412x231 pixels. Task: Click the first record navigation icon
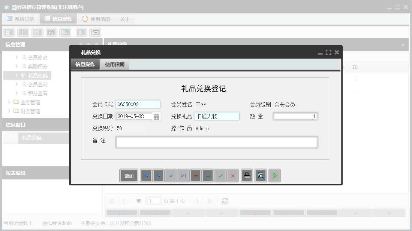click(x=146, y=175)
